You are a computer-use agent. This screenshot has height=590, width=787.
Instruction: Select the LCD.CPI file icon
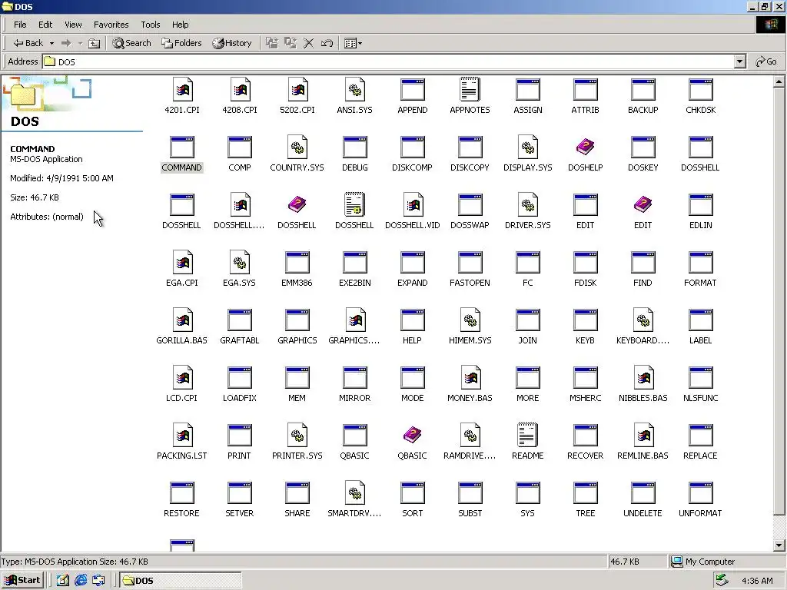(x=182, y=378)
